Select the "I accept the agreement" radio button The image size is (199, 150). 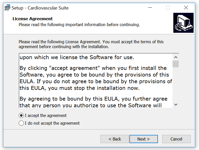(22, 115)
